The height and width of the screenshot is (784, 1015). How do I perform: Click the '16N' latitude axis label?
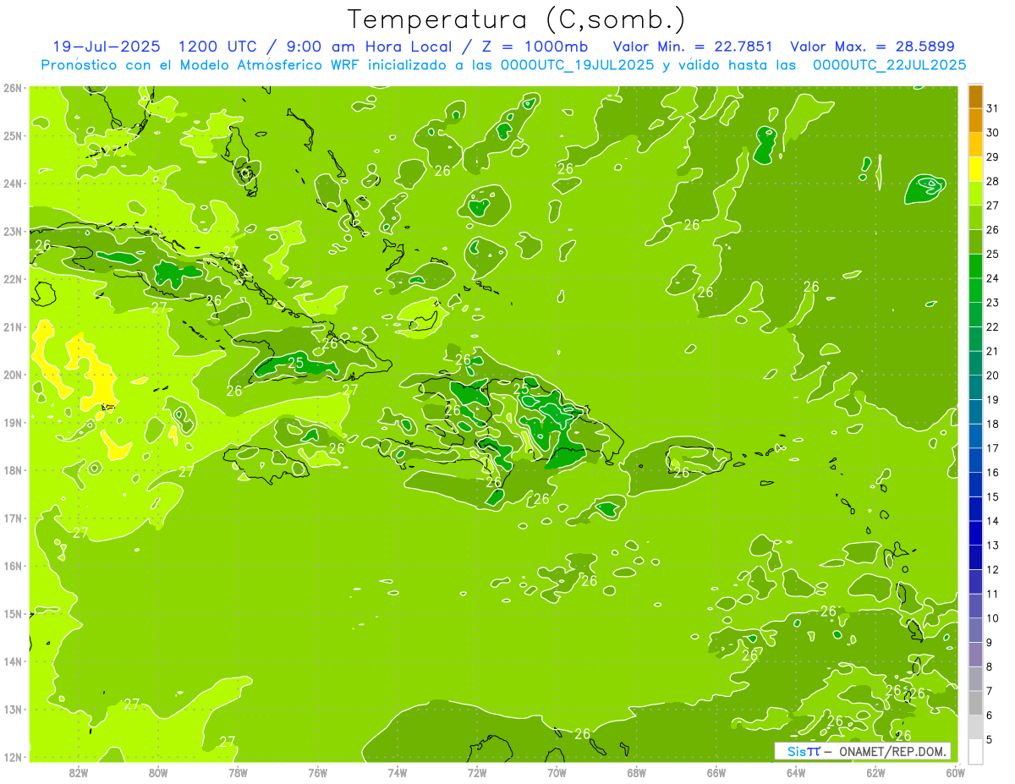click(12, 566)
